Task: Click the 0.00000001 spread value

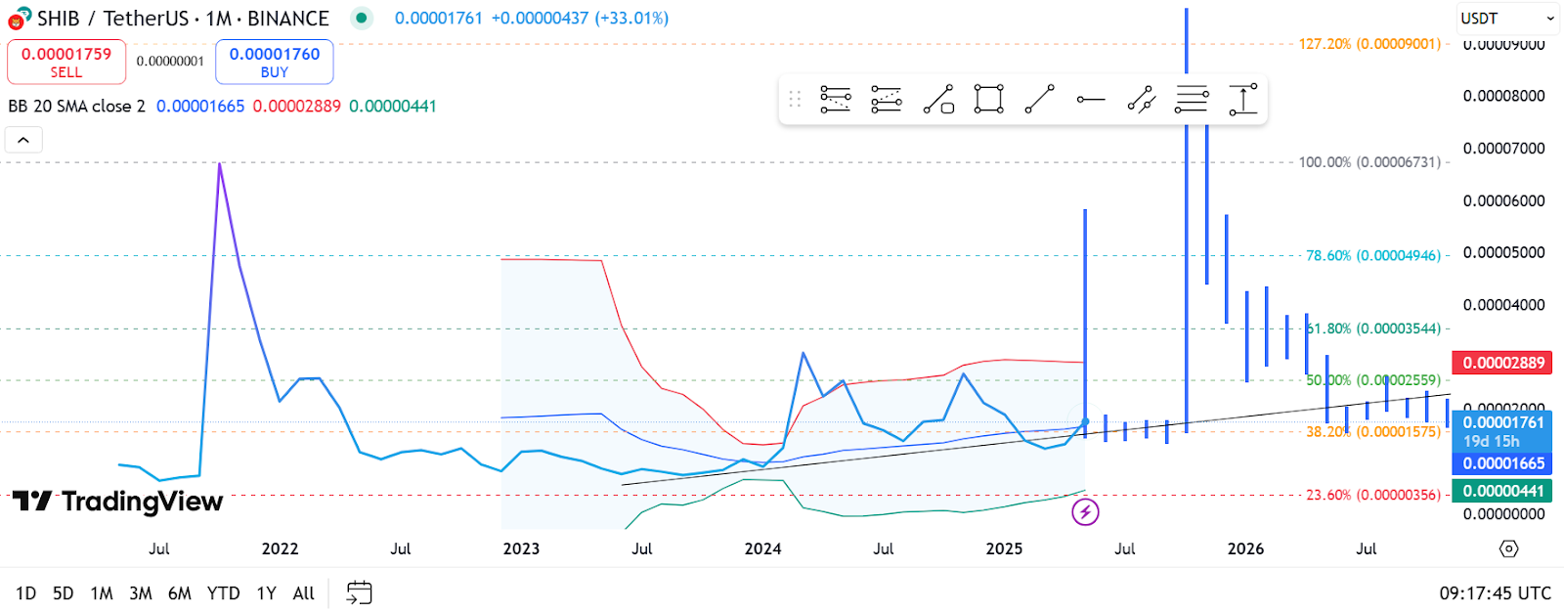Action: click(x=170, y=62)
